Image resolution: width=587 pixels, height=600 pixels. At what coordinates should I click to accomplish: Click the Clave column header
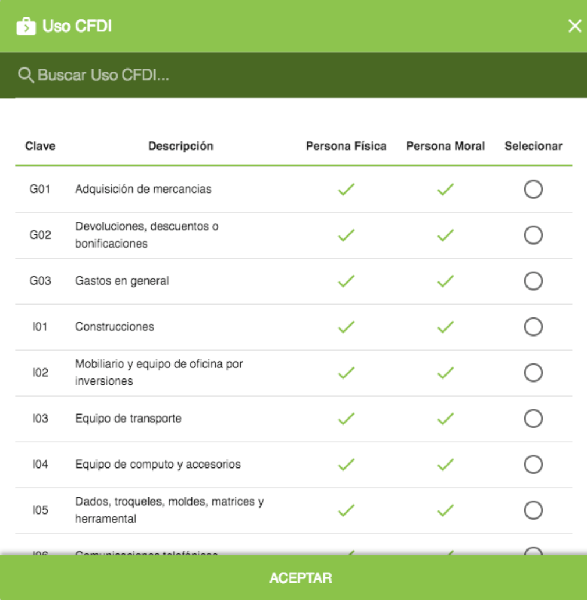click(40, 146)
